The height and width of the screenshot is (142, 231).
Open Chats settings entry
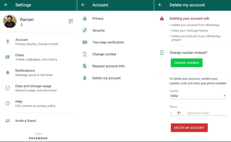click(38, 57)
